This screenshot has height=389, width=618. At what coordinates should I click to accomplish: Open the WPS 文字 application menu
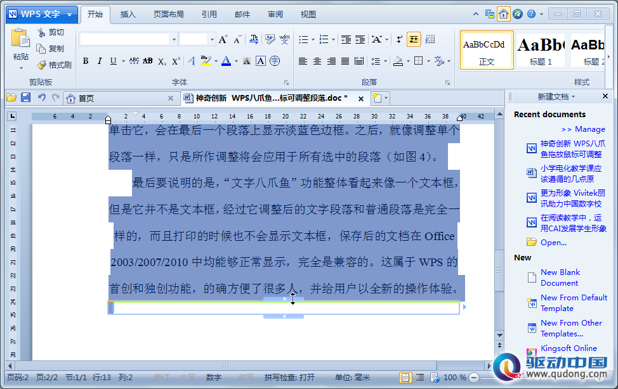(x=42, y=15)
